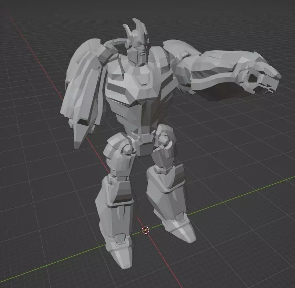
Task: Click the ball hip joint beside the pelvis
Action: pos(128,150)
